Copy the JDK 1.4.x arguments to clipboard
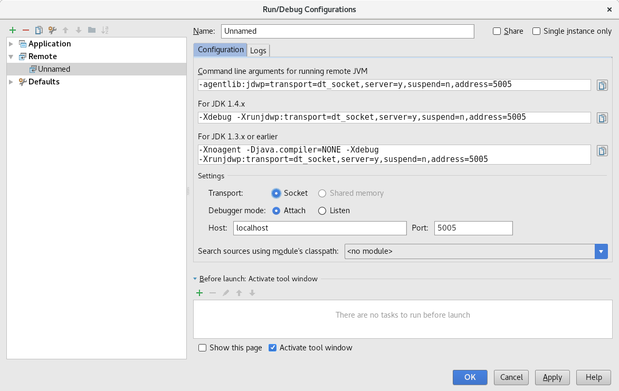 [x=602, y=118]
